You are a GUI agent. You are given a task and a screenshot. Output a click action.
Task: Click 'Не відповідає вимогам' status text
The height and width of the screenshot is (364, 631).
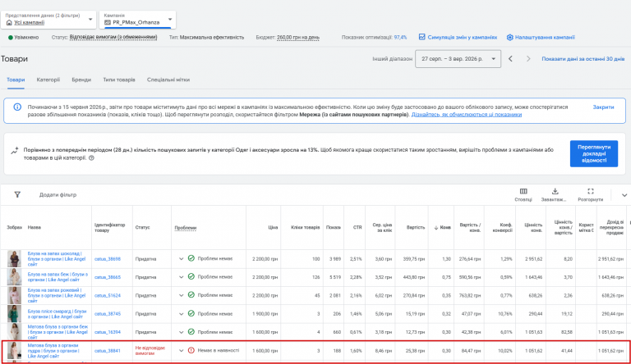point(150,350)
